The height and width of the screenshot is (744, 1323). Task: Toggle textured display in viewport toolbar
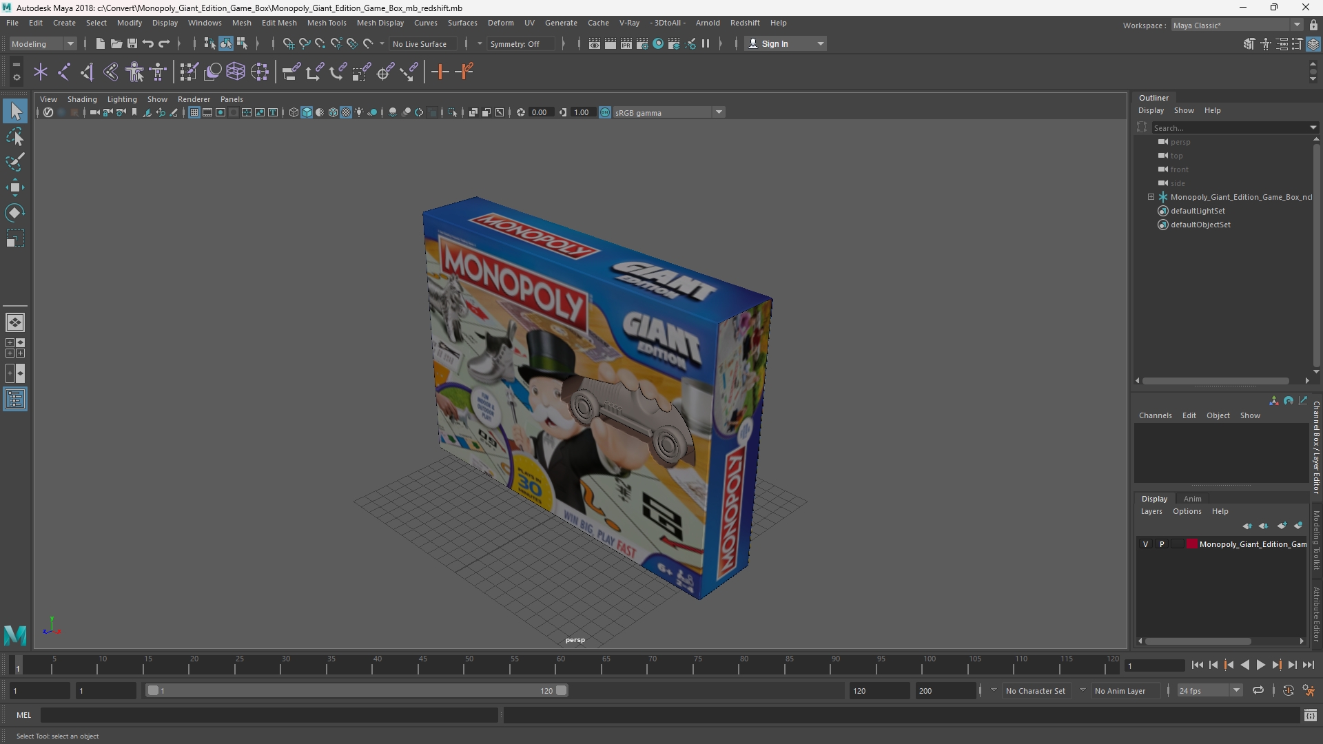pos(346,112)
